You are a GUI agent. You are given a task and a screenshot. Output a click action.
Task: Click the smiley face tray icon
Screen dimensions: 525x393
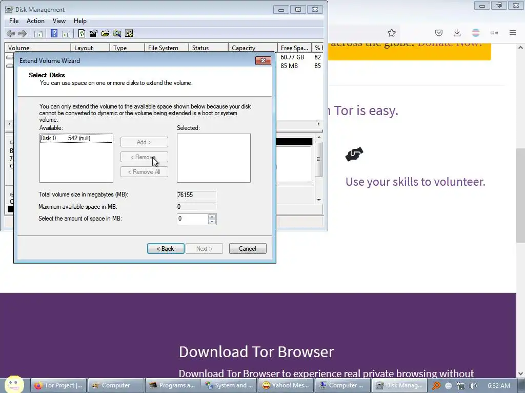[x=449, y=386]
